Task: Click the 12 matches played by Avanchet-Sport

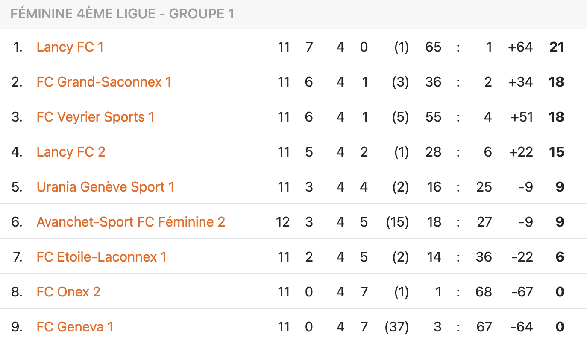Action: pyautogui.click(x=283, y=222)
